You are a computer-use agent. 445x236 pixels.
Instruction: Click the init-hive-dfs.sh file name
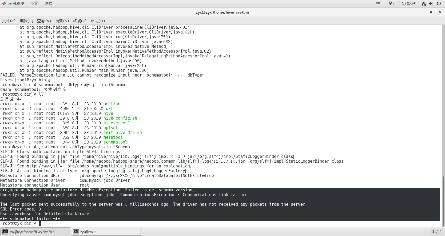pos(123,133)
